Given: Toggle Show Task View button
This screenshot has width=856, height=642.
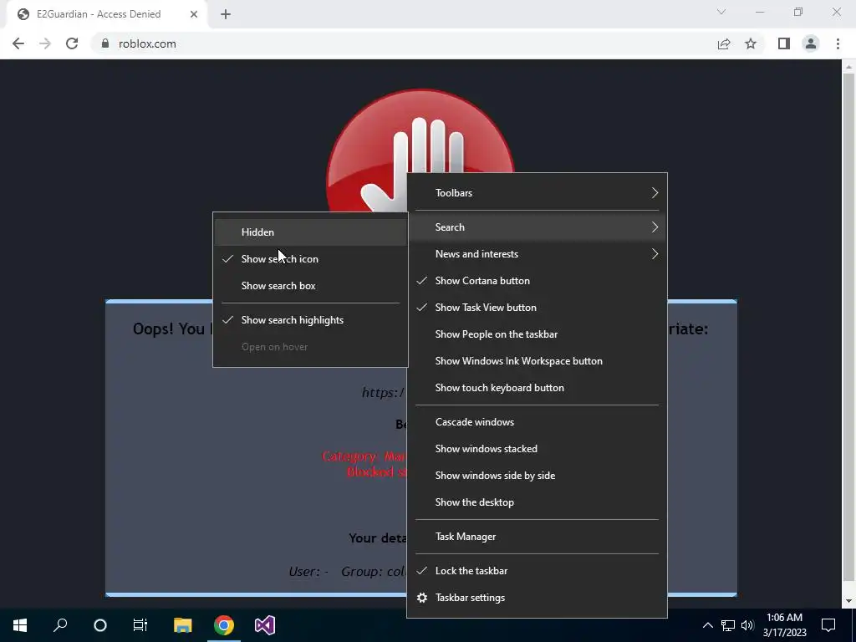Looking at the screenshot, I should click(537, 308).
